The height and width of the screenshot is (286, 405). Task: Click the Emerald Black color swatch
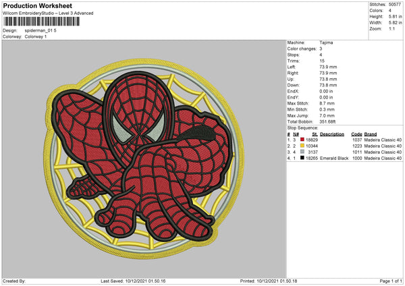(x=301, y=157)
